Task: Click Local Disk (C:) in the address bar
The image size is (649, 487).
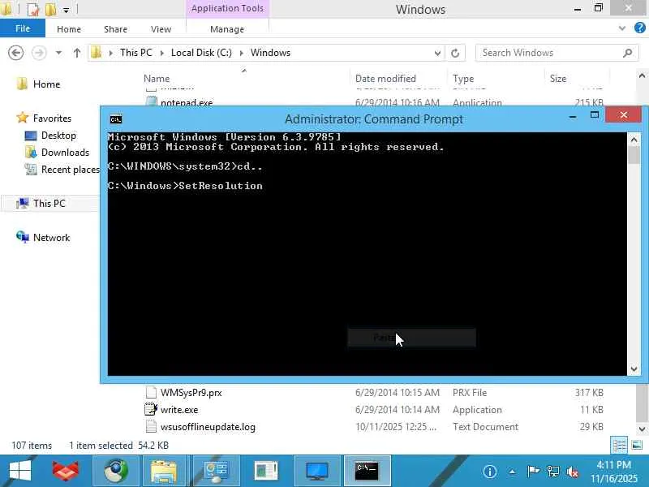Action: click(x=201, y=53)
